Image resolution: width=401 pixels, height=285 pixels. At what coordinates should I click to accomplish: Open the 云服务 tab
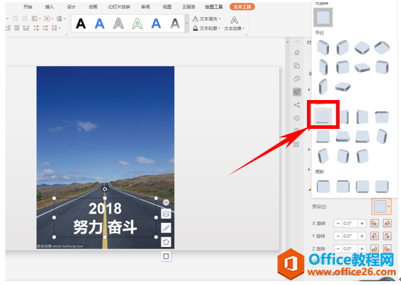(x=189, y=7)
